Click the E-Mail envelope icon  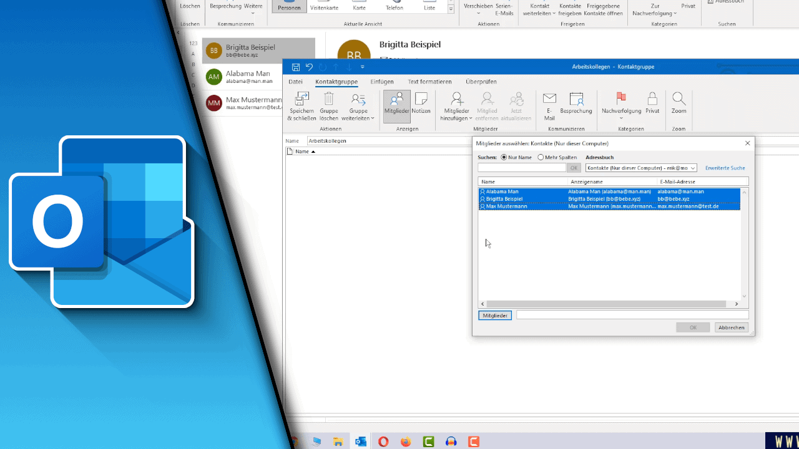[x=549, y=107]
